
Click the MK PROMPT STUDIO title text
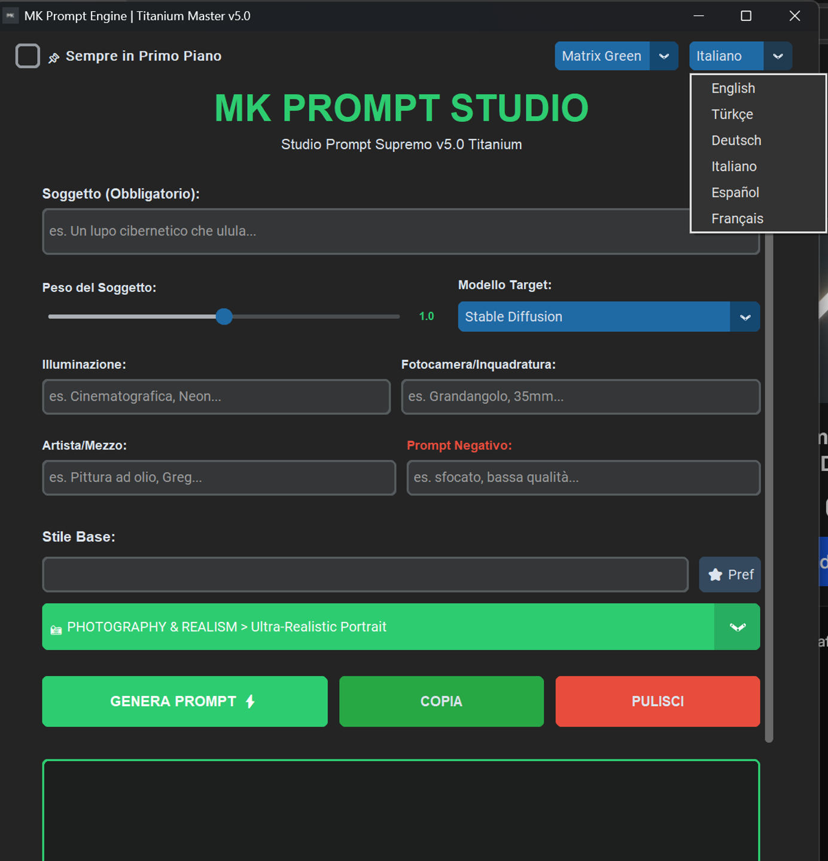click(401, 108)
